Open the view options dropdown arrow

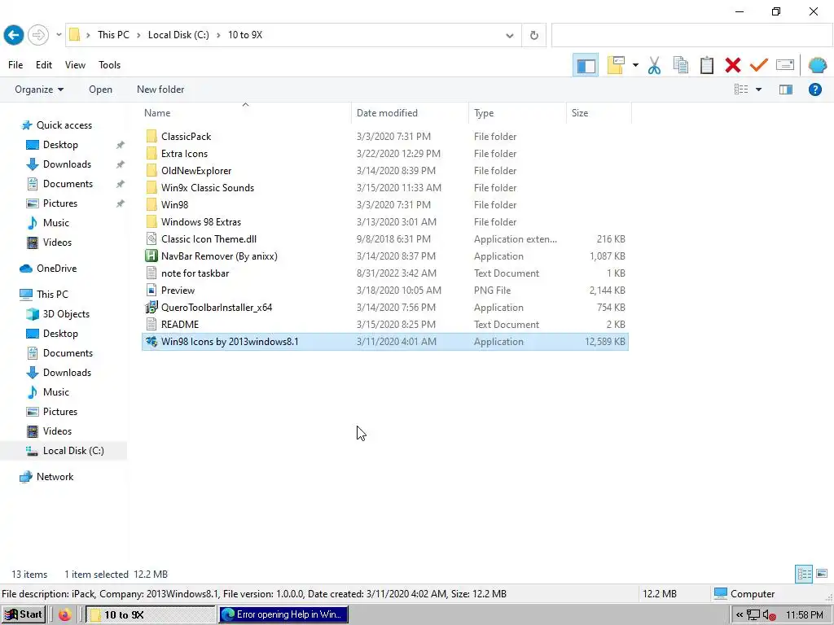[758, 90]
